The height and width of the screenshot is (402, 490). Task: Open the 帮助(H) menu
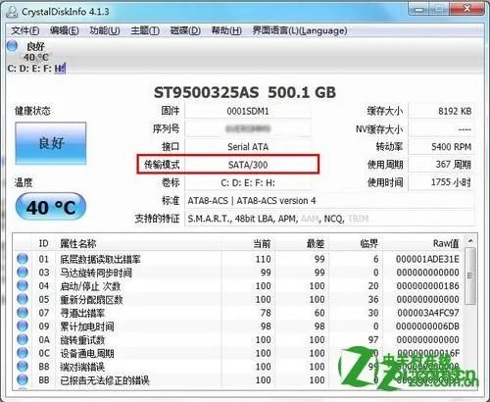(x=226, y=30)
